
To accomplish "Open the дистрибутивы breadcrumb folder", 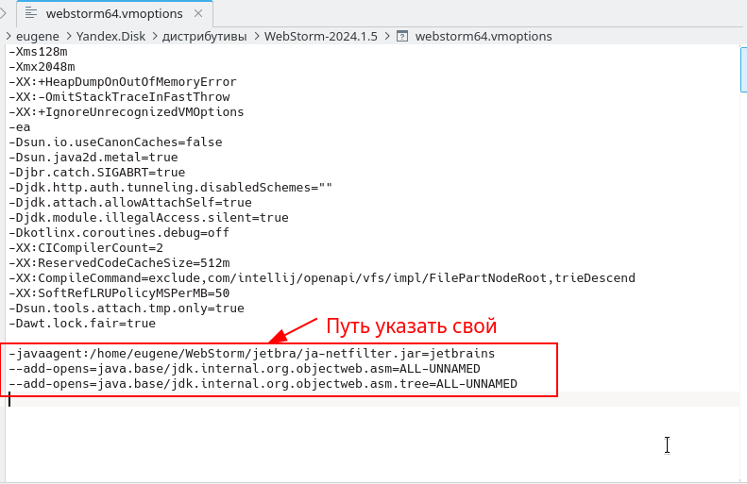I will click(204, 37).
